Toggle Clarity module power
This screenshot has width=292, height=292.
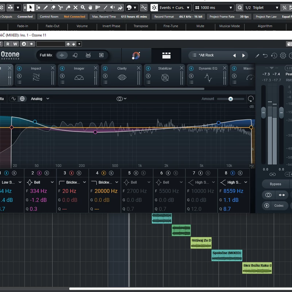point(105,69)
